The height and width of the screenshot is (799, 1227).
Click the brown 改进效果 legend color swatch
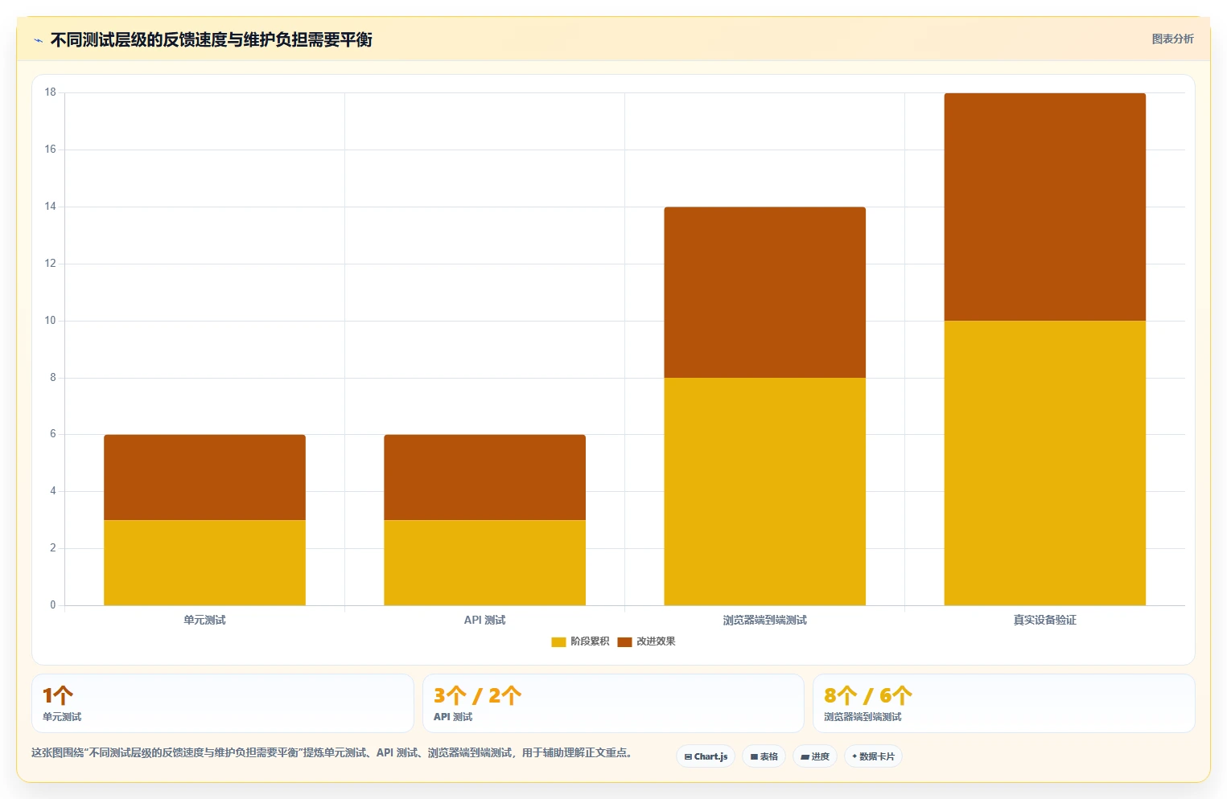pyautogui.click(x=624, y=641)
